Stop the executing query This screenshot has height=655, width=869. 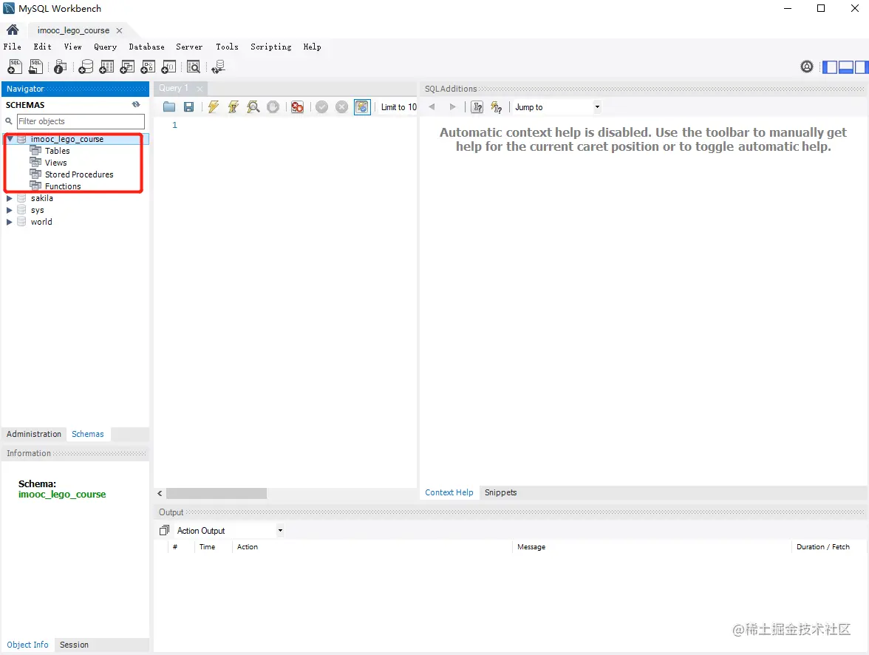click(273, 107)
